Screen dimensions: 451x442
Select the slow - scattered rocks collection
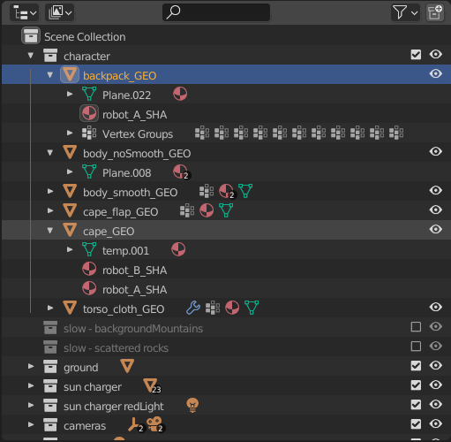click(x=116, y=348)
